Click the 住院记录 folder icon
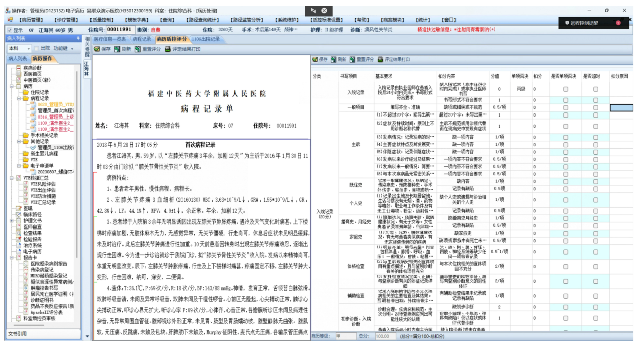 [x=25, y=92]
